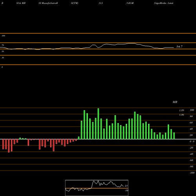
Task: Click the '(GigaMedia Limit' company name text
Action: (x=163, y=3)
